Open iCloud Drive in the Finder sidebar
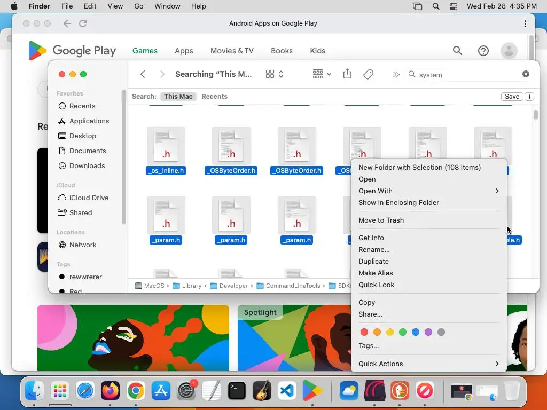 click(x=89, y=198)
